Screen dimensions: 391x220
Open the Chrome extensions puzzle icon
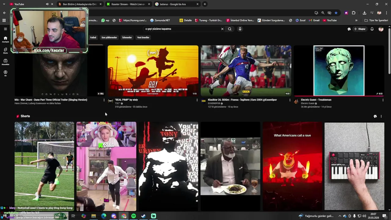(x=353, y=13)
